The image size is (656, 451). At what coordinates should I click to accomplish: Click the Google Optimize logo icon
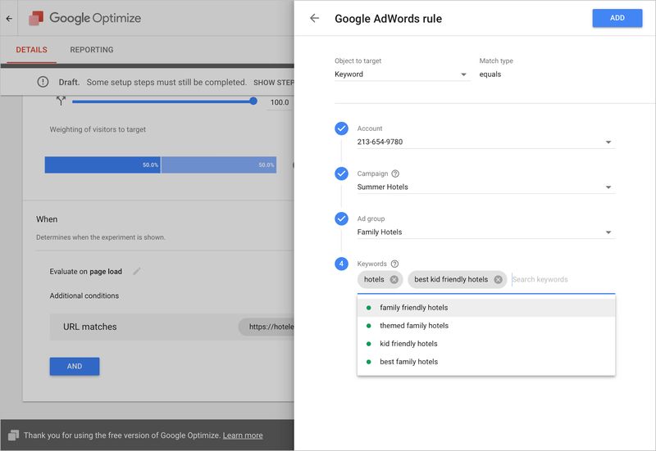36,18
